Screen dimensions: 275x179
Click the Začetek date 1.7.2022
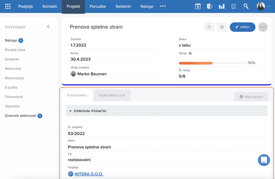click(x=78, y=45)
